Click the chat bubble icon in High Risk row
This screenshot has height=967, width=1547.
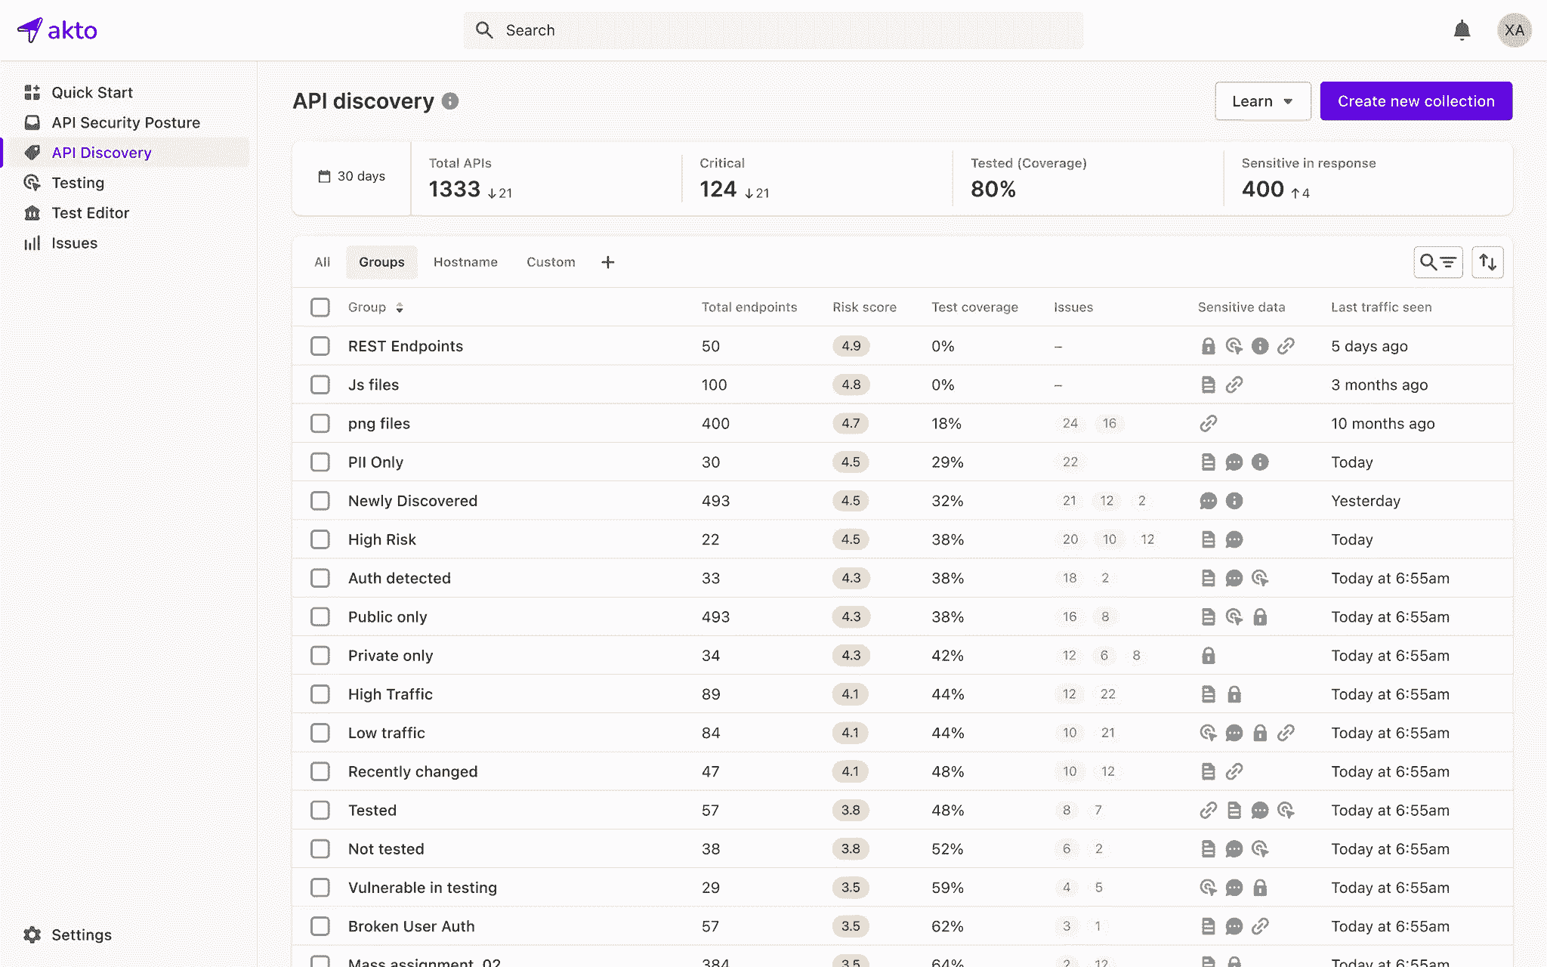click(1234, 539)
